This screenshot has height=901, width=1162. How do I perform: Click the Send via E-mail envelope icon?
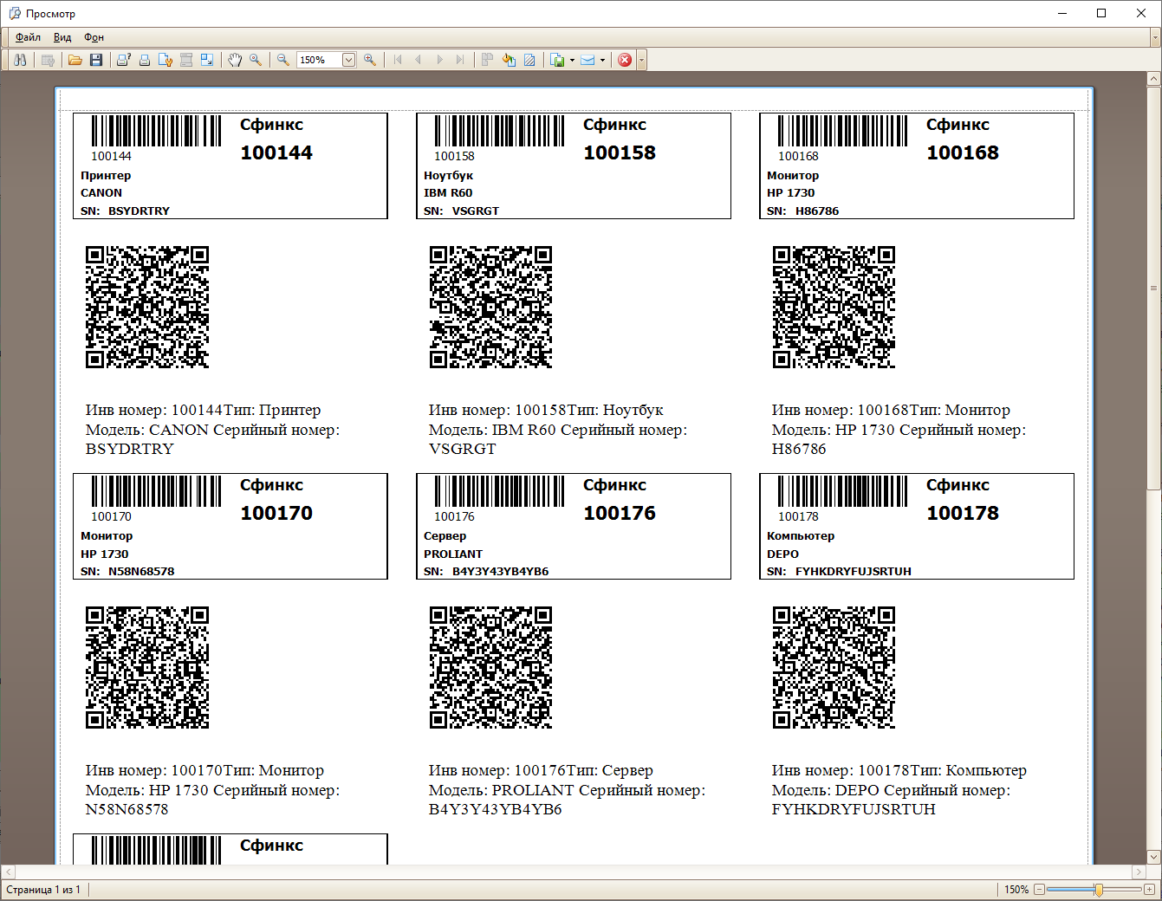587,60
